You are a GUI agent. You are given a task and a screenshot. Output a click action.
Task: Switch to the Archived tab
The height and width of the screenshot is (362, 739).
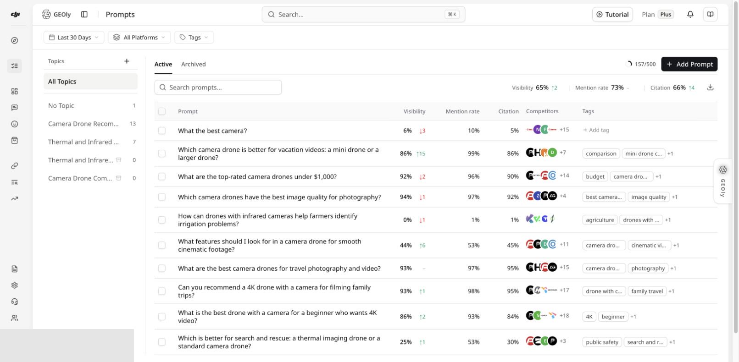(x=194, y=64)
